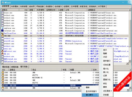132x97 pixels.
Task: Expand the 窗口操作 submenu entry
Action: tap(90, 95)
